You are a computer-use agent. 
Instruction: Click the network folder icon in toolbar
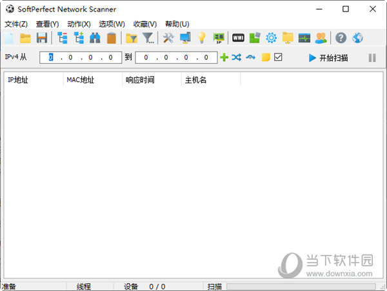click(x=288, y=38)
